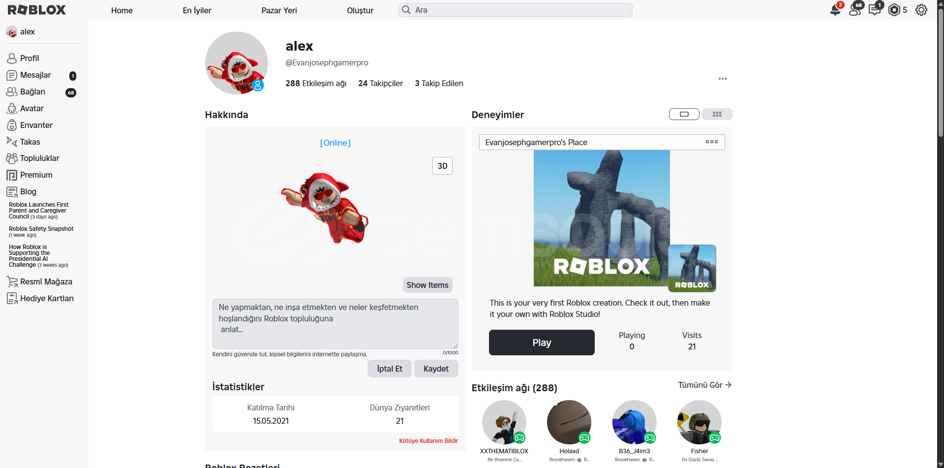This screenshot has width=944, height=468.
Task: Select Oluştur in the top navigation
Action: point(360,10)
